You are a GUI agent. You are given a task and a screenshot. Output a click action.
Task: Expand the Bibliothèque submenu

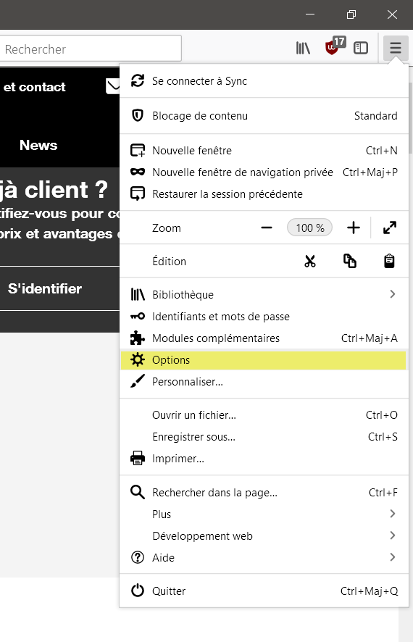coord(263,294)
